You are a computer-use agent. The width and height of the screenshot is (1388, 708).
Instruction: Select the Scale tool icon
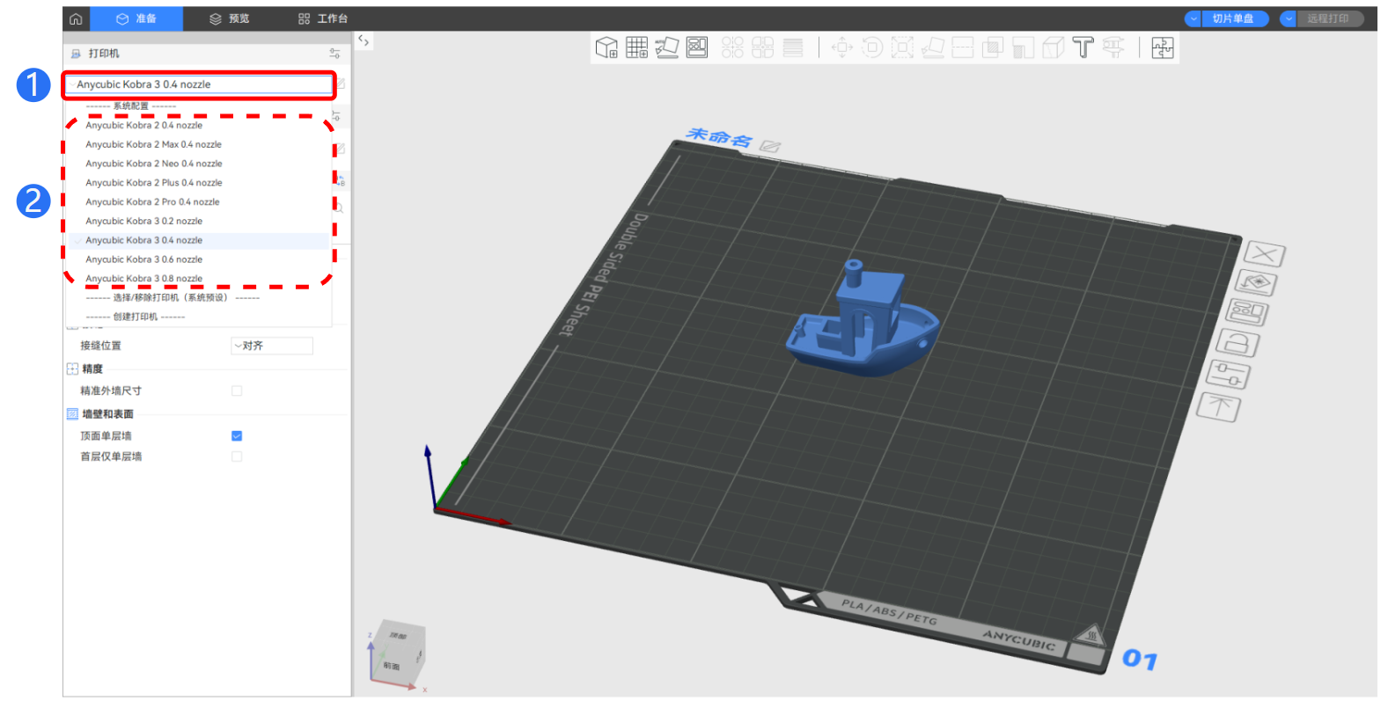tap(902, 47)
